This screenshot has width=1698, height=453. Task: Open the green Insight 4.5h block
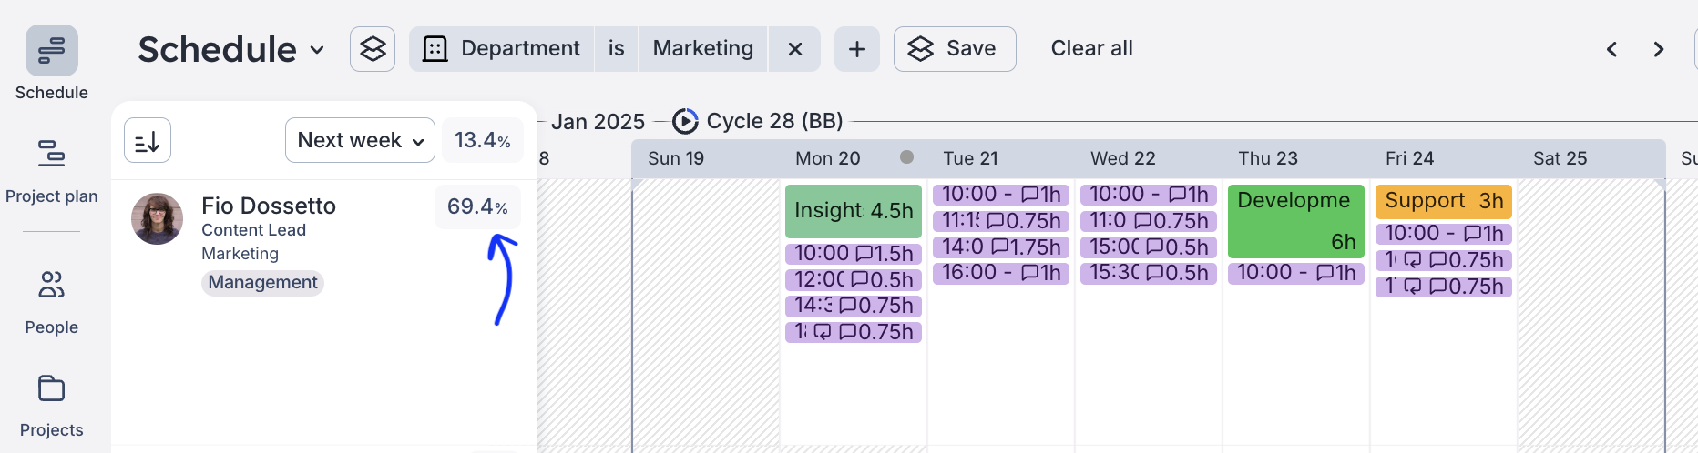pos(853,211)
